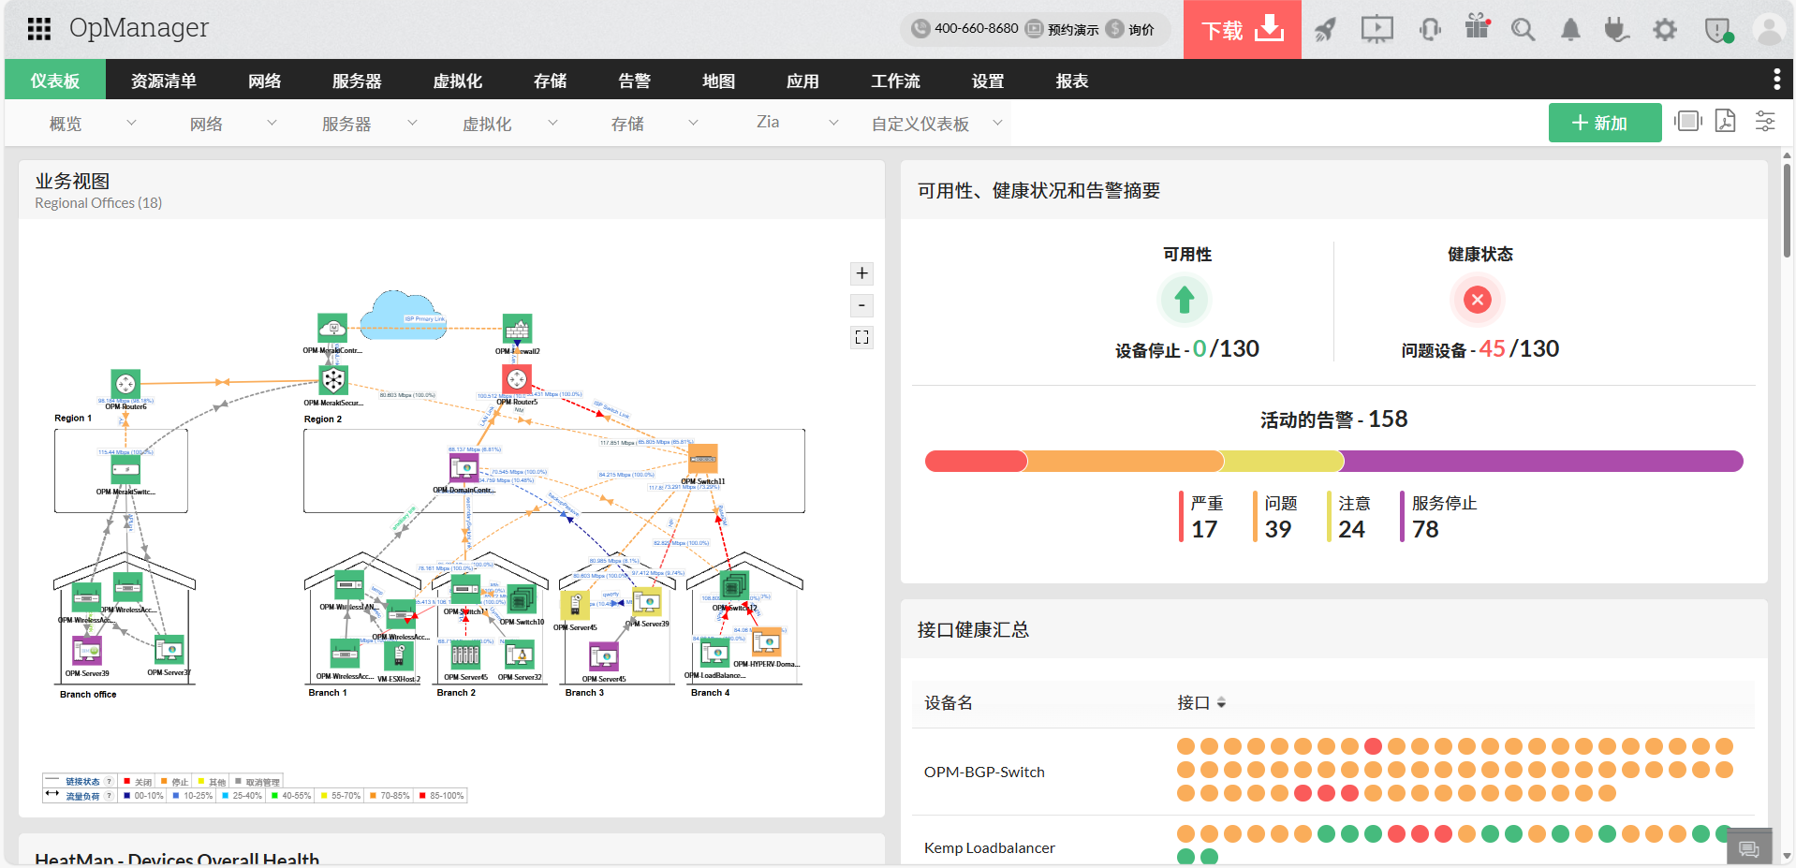
Task: Click the headset support icon
Action: click(1429, 29)
